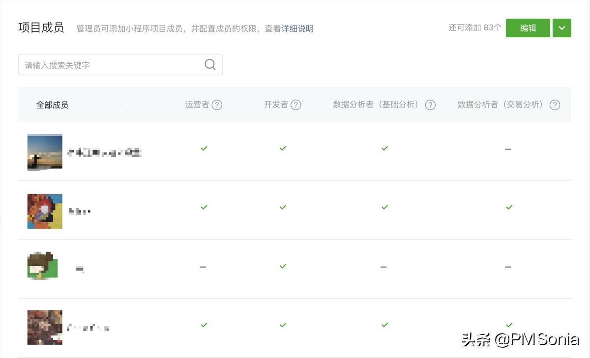Screen dimensions: 590x358
Task: Toggle first member's 交易分析 dash
Action: click(508, 149)
